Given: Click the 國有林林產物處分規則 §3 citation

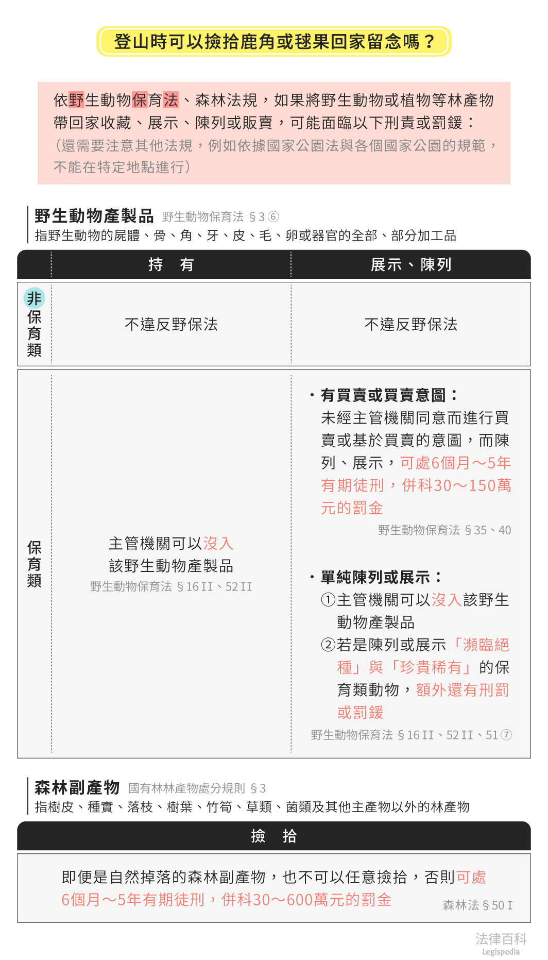Looking at the screenshot, I should click(x=197, y=788).
